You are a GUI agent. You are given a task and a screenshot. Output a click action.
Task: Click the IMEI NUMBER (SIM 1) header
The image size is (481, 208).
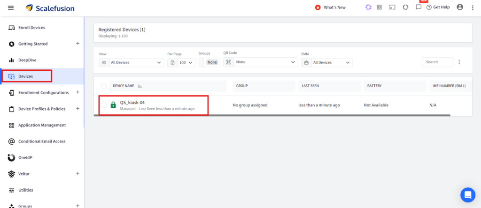449,86
